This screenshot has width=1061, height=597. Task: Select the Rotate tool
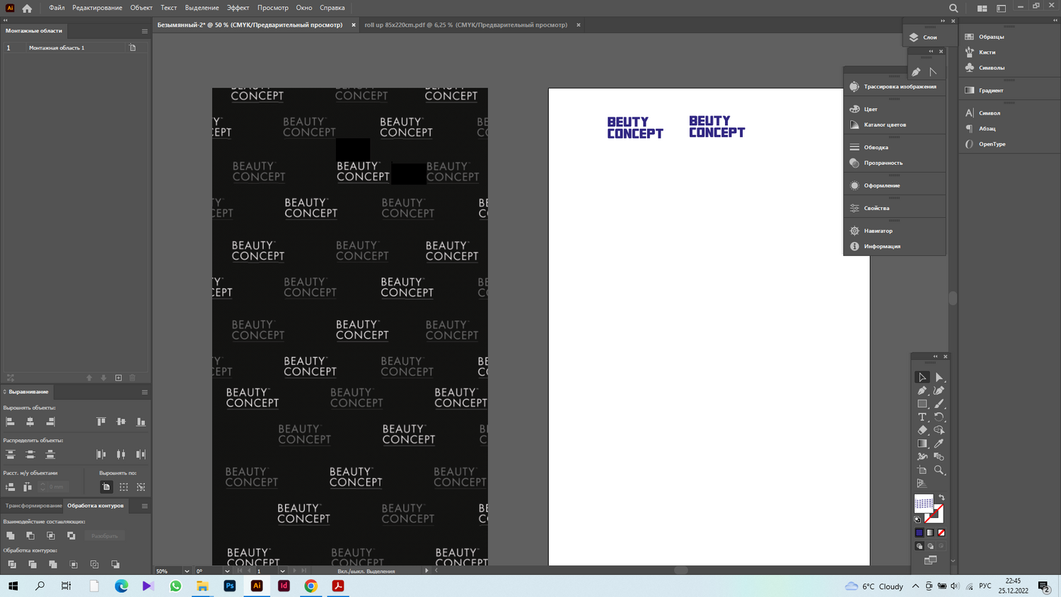tap(939, 417)
